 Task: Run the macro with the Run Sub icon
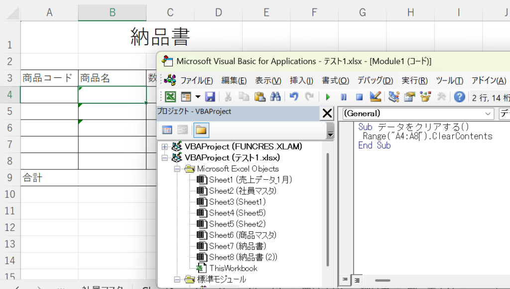[x=329, y=97]
